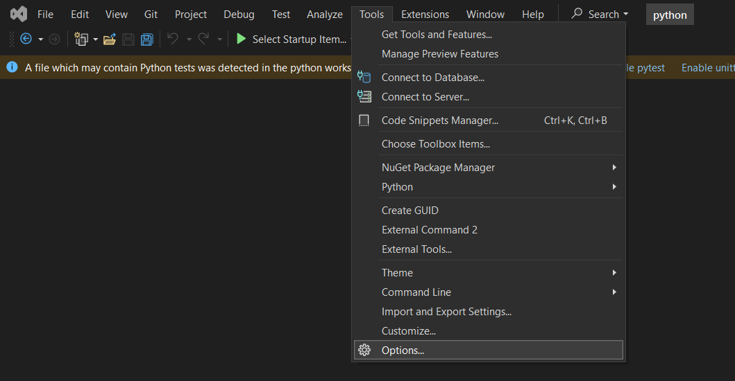Click the Save single-disk icon
Screen dimensions: 735x381
[x=128, y=39]
